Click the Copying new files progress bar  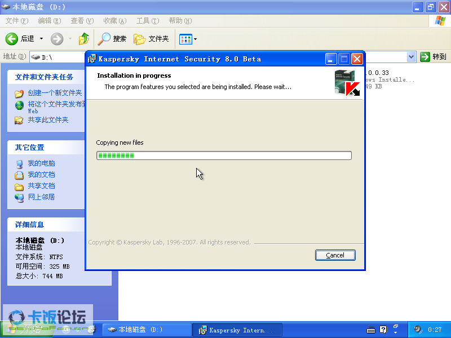click(x=224, y=155)
